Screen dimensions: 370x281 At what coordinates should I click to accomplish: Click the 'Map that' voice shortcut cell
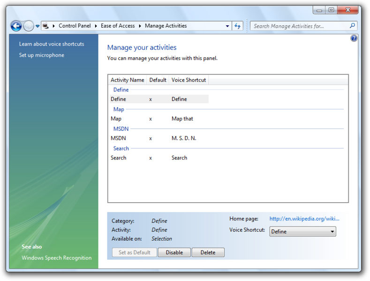coord(182,119)
